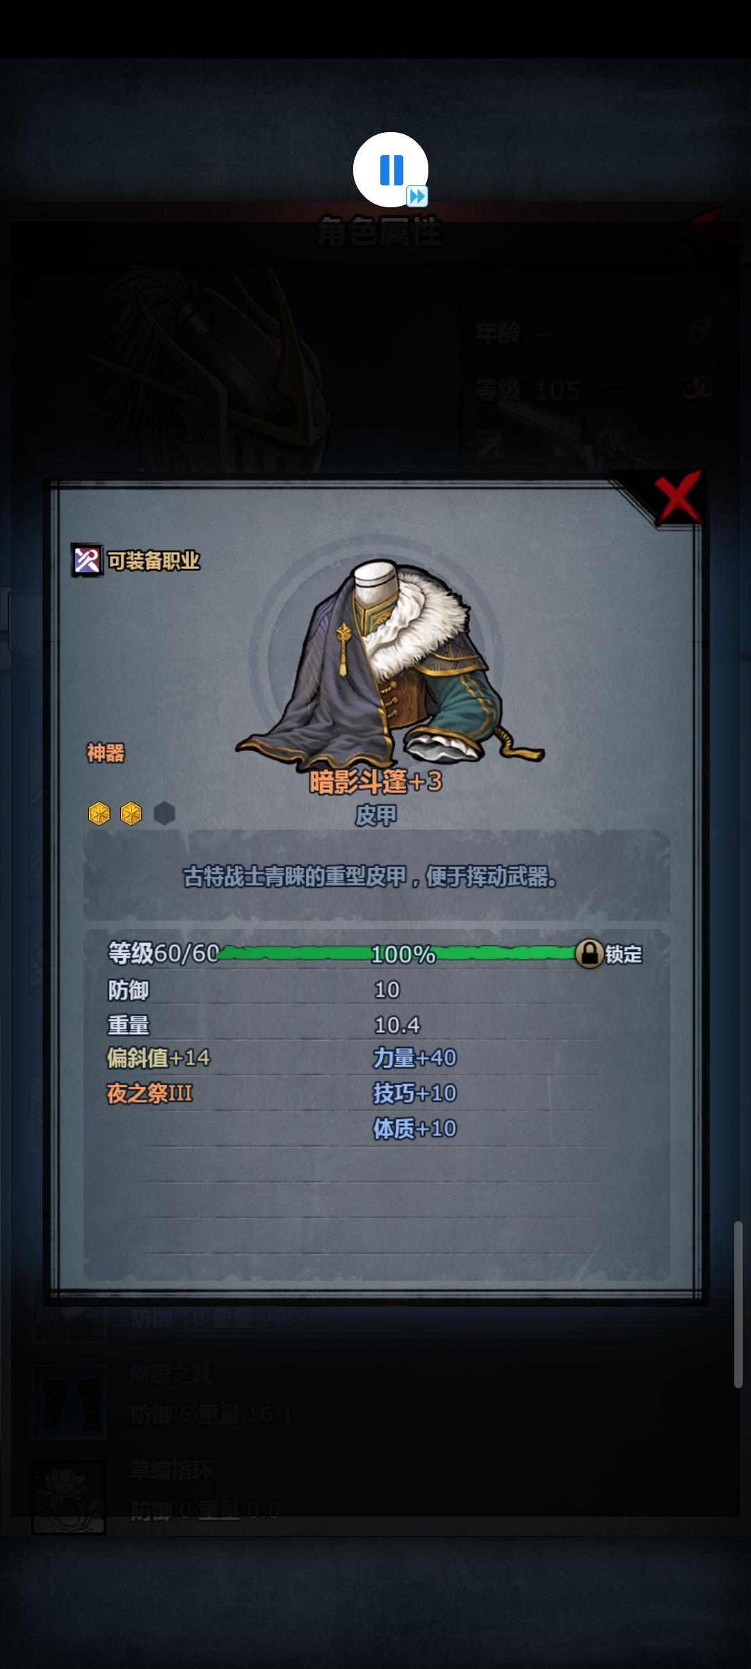Click the right-side scrollbar
Viewport: 751px width, 1669px height.
tap(738, 1305)
